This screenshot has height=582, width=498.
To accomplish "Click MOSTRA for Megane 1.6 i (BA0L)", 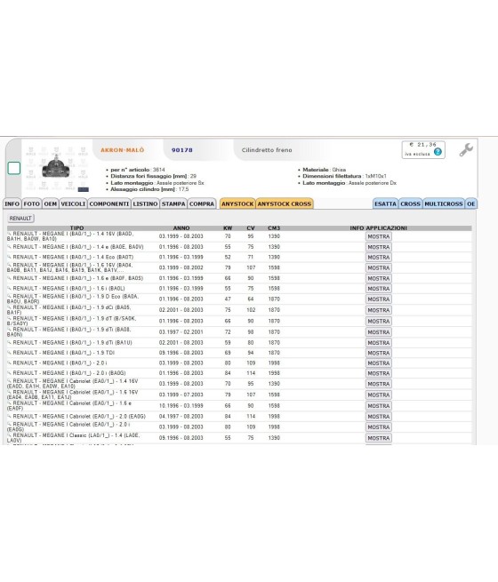I will click(x=379, y=289).
